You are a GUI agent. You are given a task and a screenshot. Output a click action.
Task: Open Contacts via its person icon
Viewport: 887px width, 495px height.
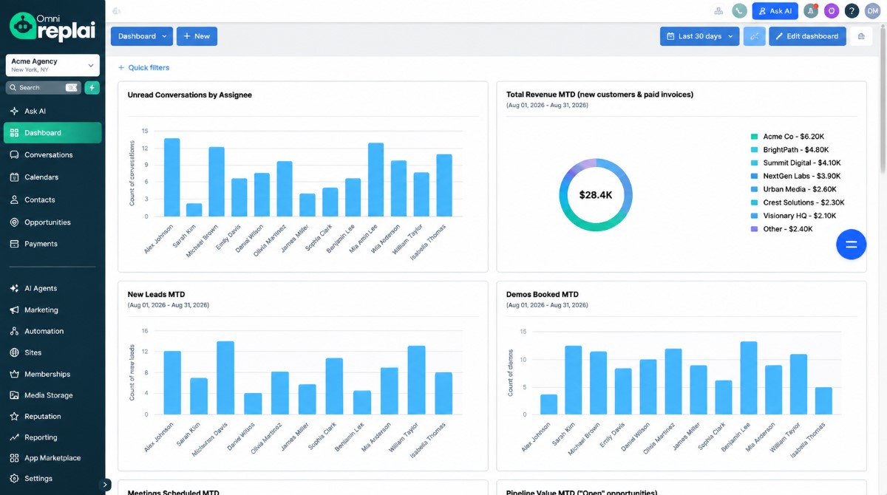pyautogui.click(x=14, y=199)
